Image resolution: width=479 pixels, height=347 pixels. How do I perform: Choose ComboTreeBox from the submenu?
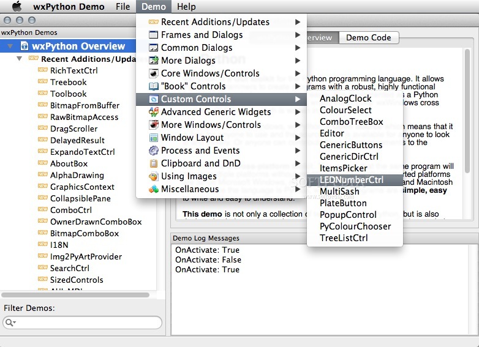[x=355, y=122]
